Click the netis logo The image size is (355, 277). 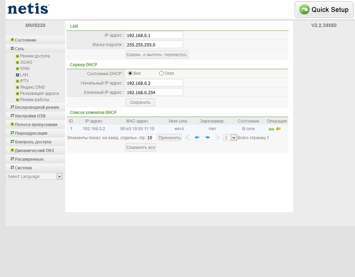(x=28, y=9)
